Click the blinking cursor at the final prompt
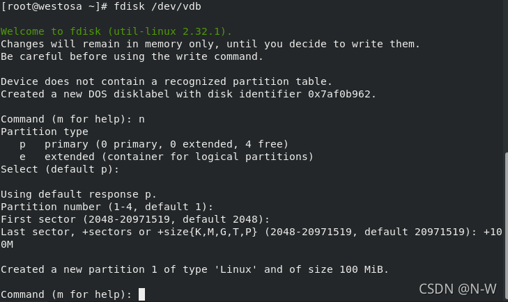Image resolution: width=508 pixels, height=302 pixels. tap(141, 294)
